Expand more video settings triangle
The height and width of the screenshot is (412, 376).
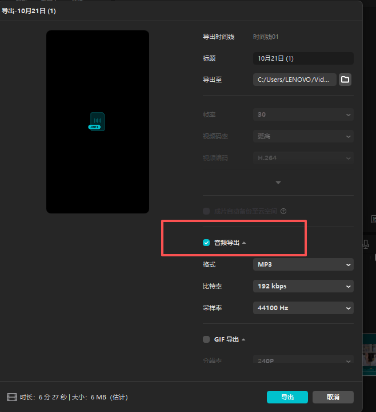[x=278, y=183]
